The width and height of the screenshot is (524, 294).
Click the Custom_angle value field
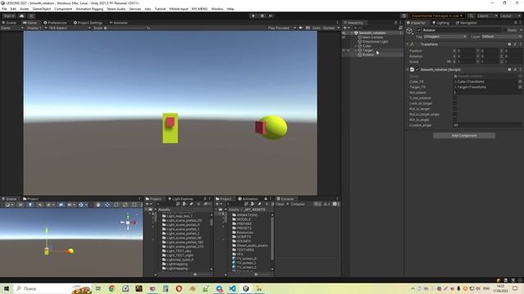488,125
